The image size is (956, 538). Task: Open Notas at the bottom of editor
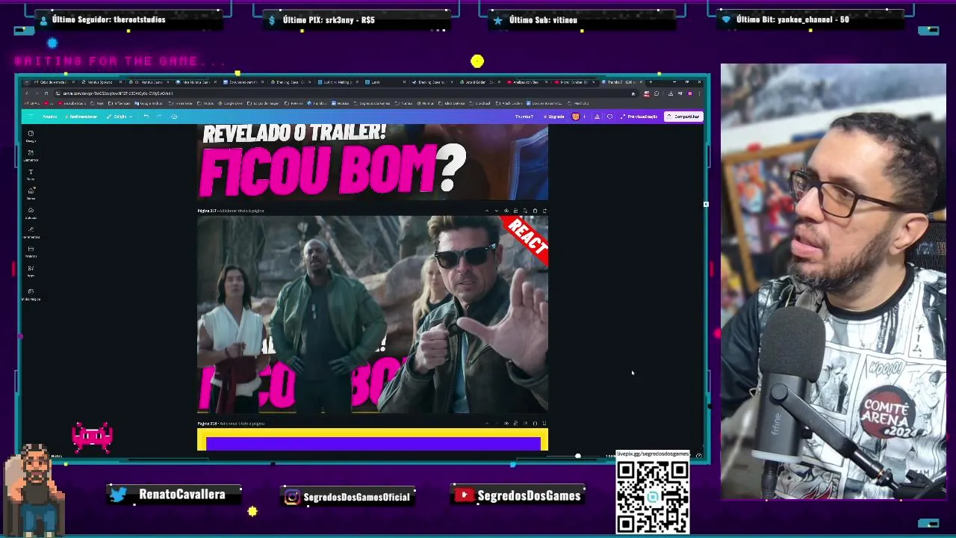pos(56,456)
